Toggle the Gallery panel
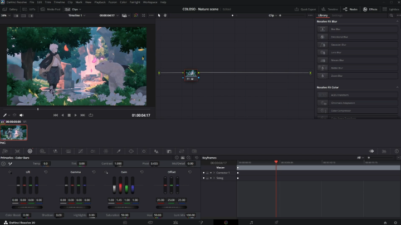The width and height of the screenshot is (401, 225). 10,9
